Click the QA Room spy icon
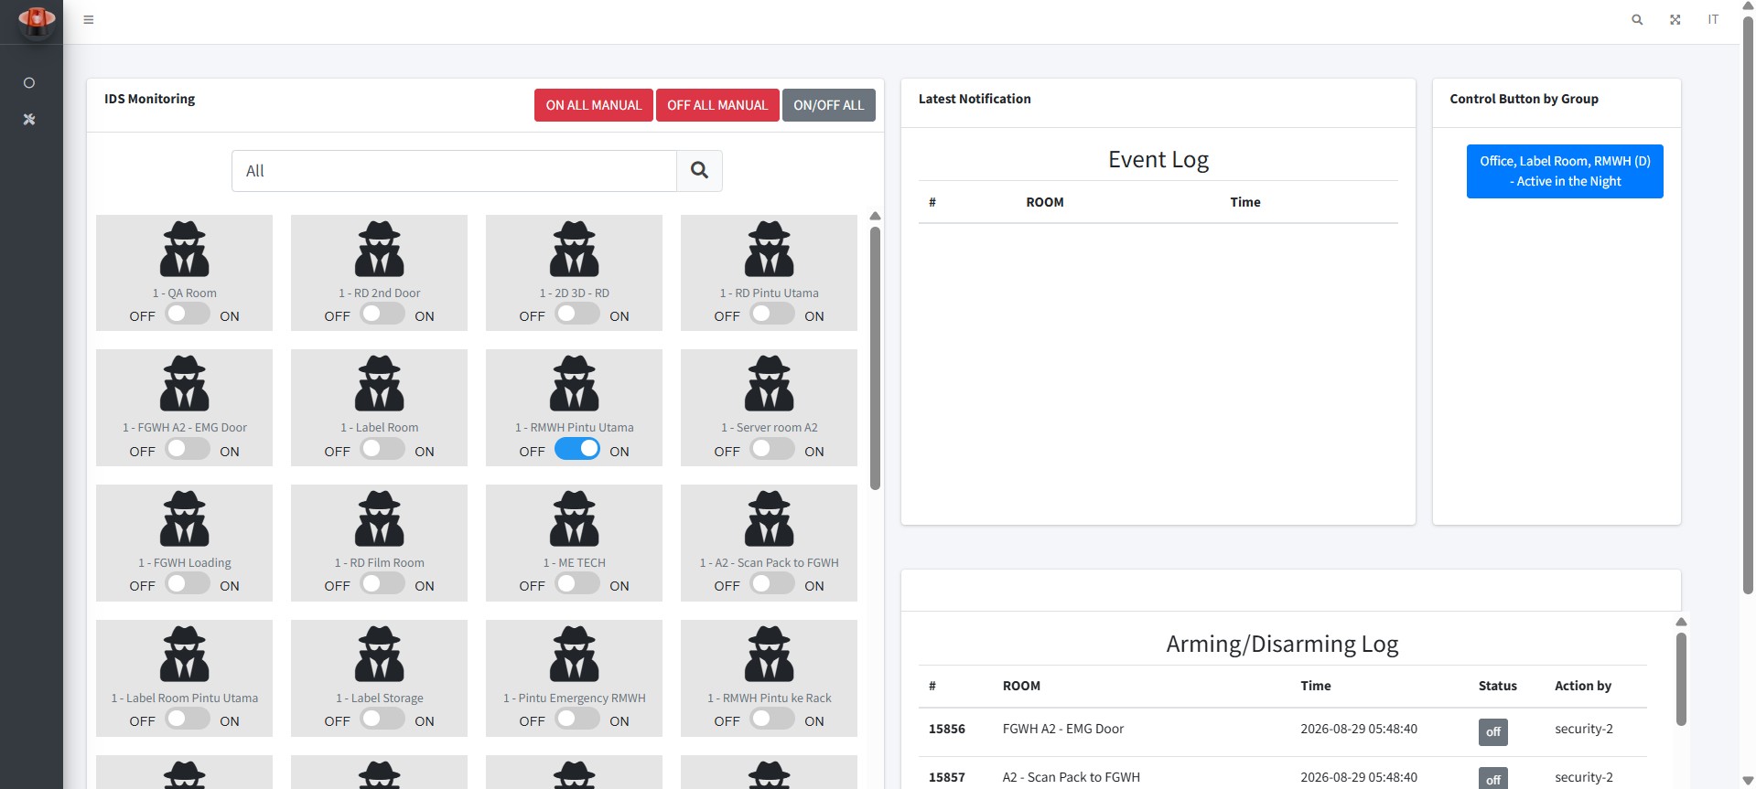The width and height of the screenshot is (1756, 789). 185,249
